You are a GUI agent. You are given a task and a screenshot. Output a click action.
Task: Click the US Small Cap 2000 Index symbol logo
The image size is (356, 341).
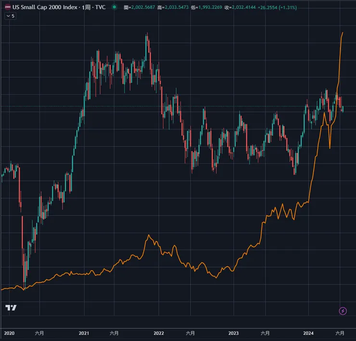tap(8, 7)
